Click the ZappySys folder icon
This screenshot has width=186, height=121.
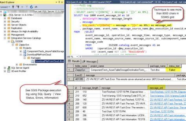(x=17, y=45)
